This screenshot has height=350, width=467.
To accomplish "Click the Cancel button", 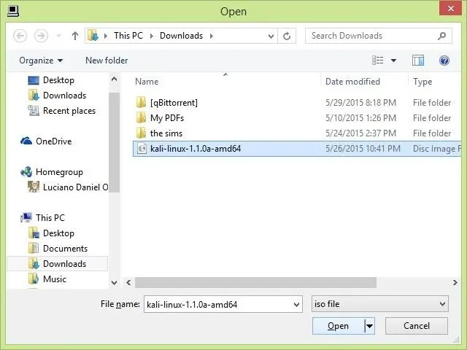I will tap(417, 326).
